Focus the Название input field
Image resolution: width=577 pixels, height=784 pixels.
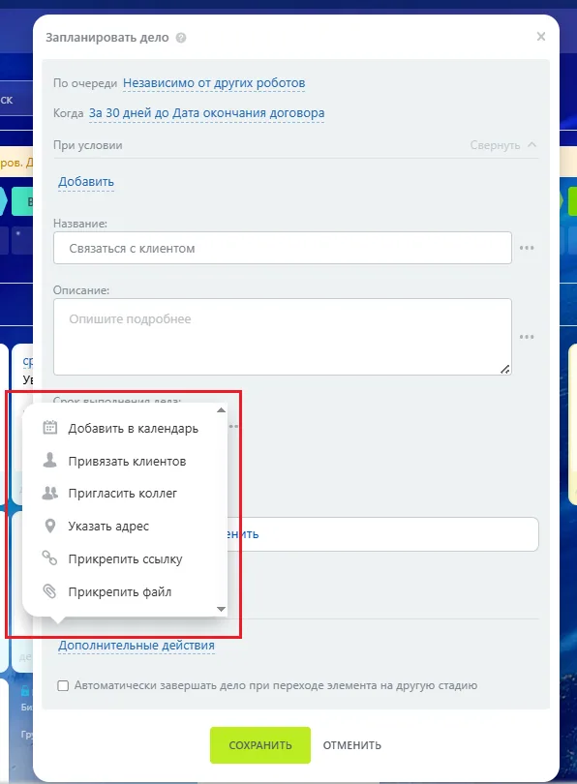coord(283,248)
